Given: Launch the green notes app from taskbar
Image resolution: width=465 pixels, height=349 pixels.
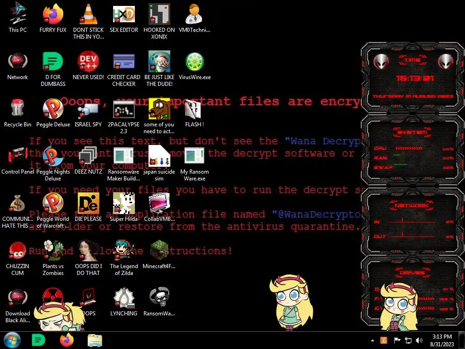Looking at the screenshot, I should click(38, 340).
